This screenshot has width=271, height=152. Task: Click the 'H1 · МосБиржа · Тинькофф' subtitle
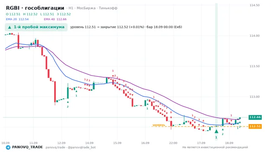click(x=93, y=8)
